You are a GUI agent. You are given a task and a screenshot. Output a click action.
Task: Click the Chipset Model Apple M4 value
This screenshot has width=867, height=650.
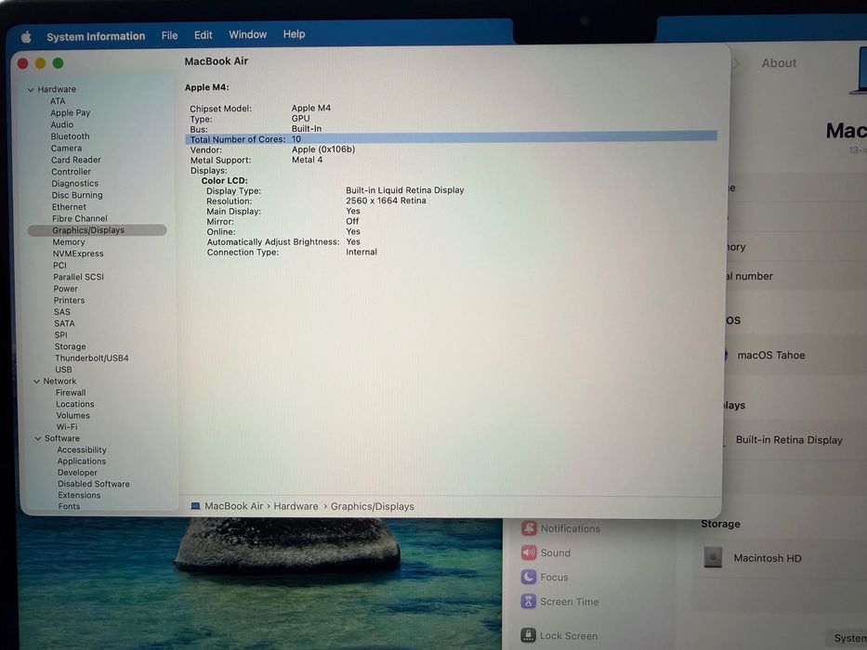coord(310,108)
